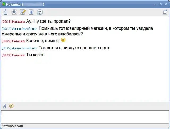Click into the message input field
The image size is (170, 129).
tap(85, 116)
